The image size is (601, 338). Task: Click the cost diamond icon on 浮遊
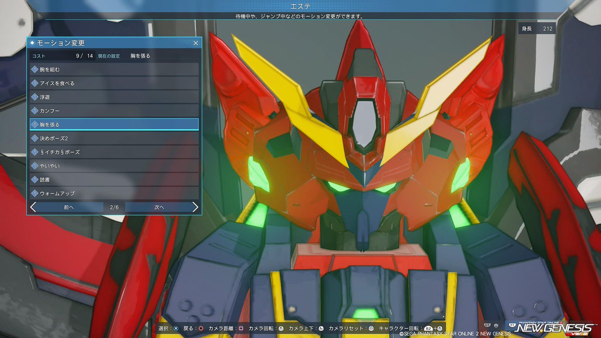pos(35,97)
